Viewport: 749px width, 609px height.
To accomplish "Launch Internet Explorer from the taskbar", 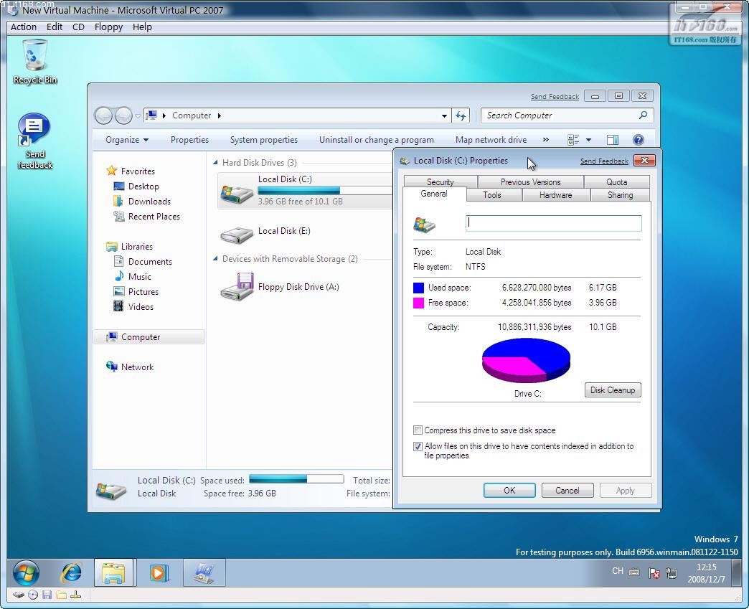I will click(72, 572).
